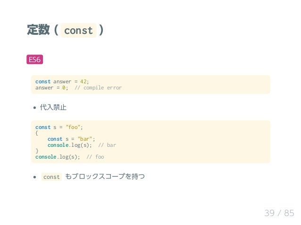The height and width of the screenshot is (225, 301).
Task: Click the answer = 0 assignment
Action: [52, 88]
